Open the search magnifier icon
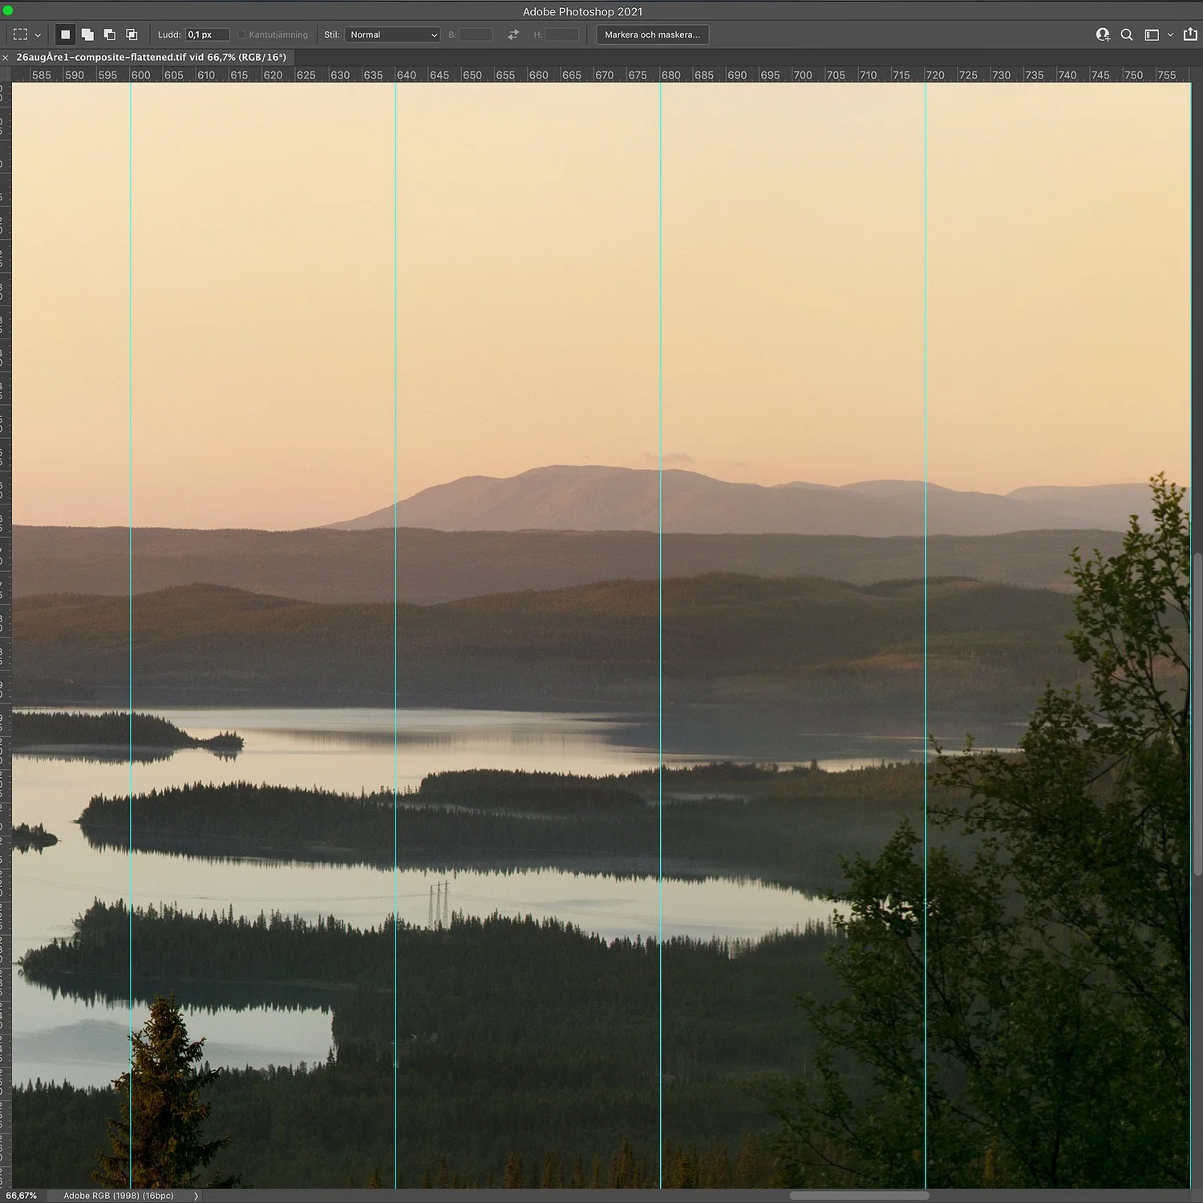This screenshot has width=1203, height=1203. (1127, 34)
